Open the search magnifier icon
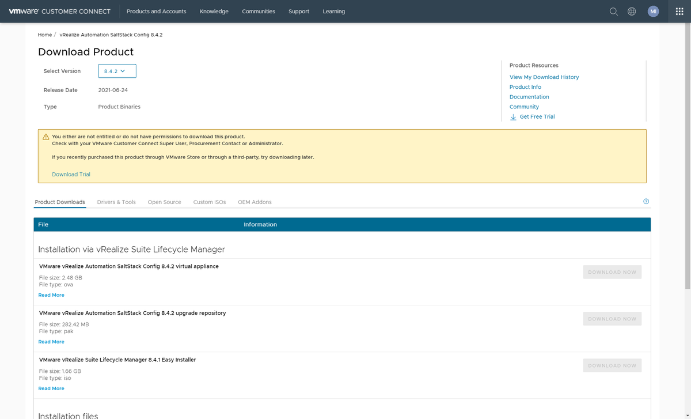691x419 pixels. point(614,12)
